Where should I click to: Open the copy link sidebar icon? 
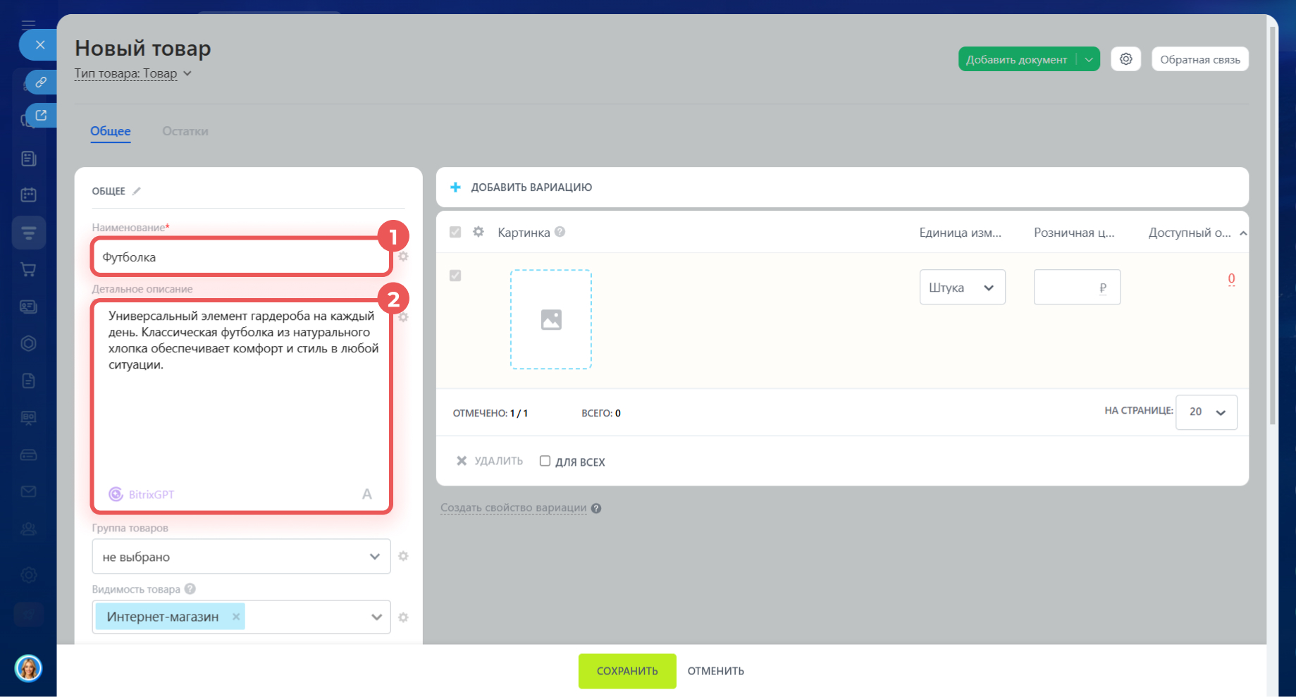(41, 82)
